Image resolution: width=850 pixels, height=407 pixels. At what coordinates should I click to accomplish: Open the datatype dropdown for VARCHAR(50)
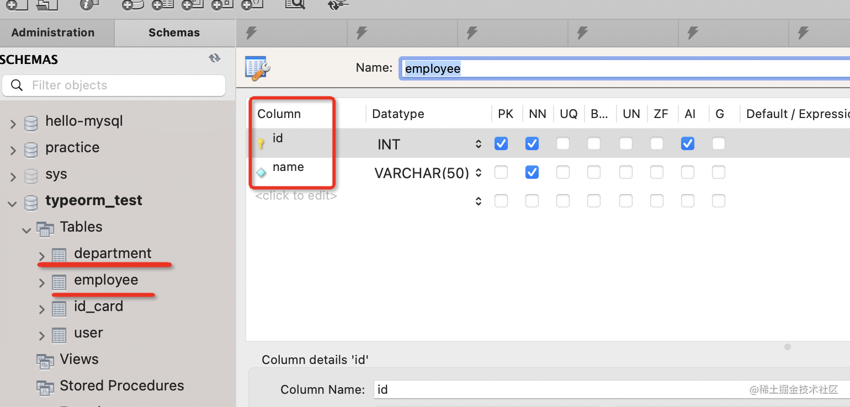pyautogui.click(x=479, y=173)
